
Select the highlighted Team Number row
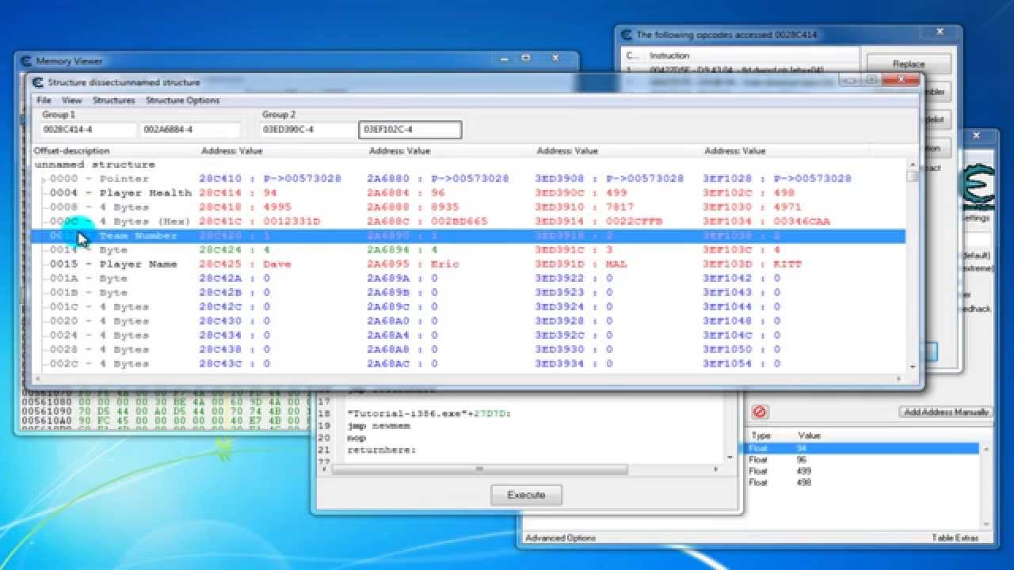(x=467, y=236)
